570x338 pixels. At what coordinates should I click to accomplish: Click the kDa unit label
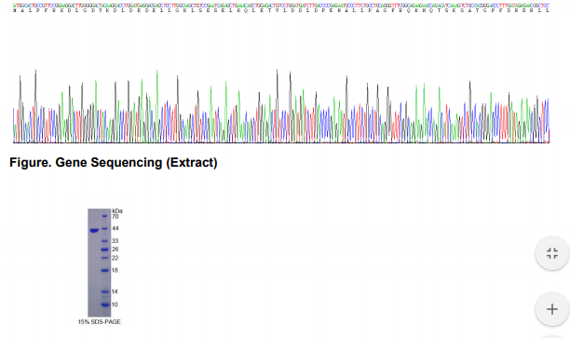(117, 210)
